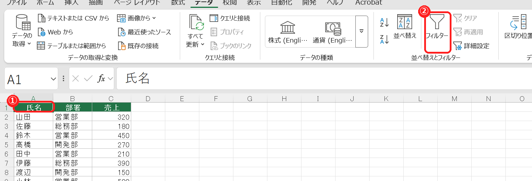The image size is (532, 181).
Task: Switch to the ページ レイアウト tab
Action: coord(137,3)
